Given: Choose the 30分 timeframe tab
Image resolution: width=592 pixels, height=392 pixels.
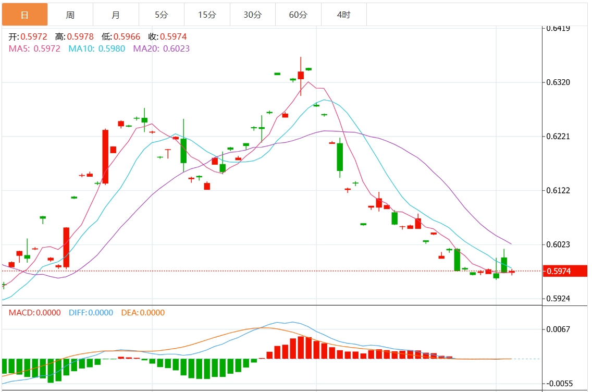Looking at the screenshot, I should point(253,15).
